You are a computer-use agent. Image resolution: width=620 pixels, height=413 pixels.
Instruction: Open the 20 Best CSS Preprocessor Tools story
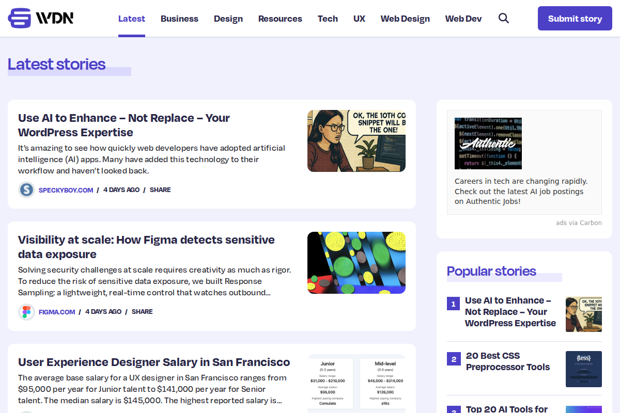508,361
